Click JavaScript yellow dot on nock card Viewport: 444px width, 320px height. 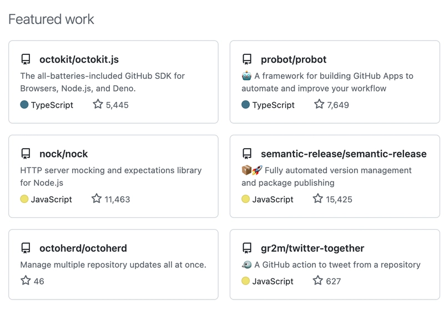tap(24, 199)
